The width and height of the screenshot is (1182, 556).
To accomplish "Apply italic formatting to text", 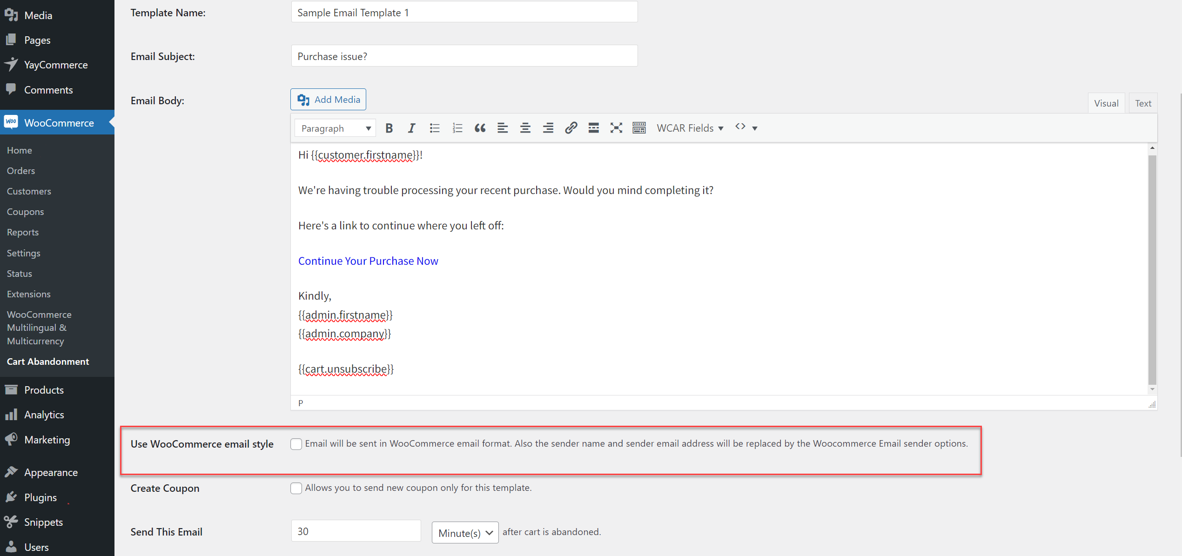I will point(411,128).
